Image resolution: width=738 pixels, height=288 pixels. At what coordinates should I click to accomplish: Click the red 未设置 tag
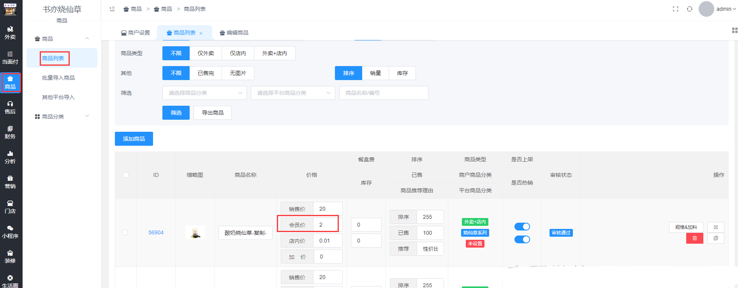pyautogui.click(x=475, y=244)
